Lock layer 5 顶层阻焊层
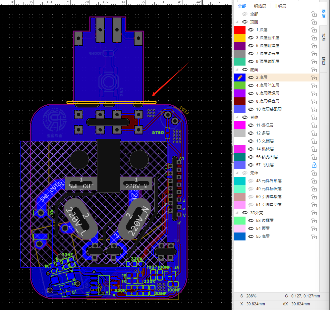 pyautogui.click(x=314, y=46)
